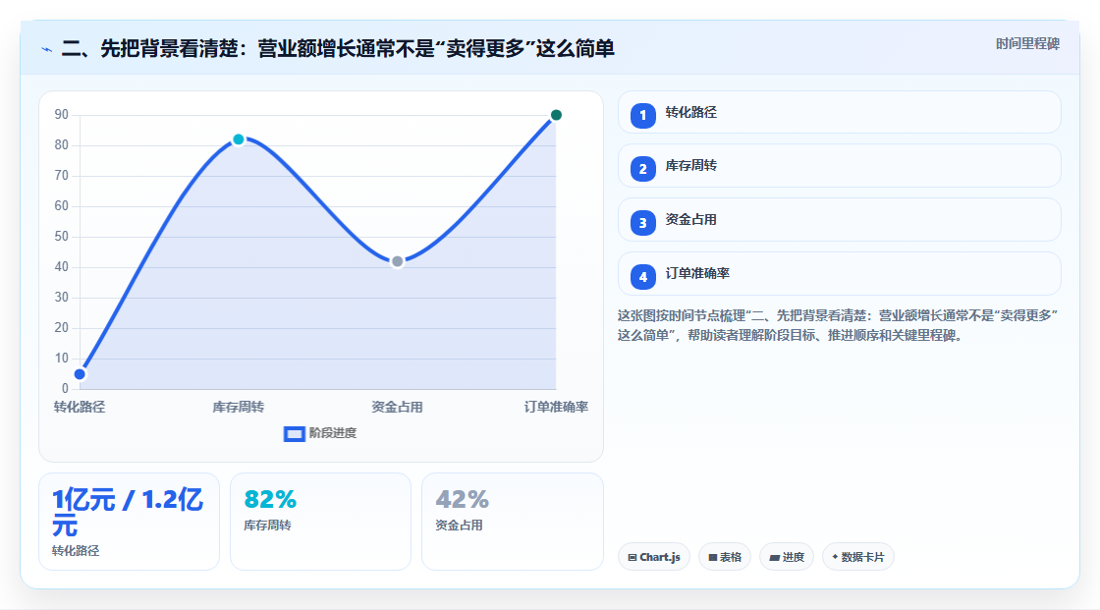Select the 表格 tag chip

tap(725, 557)
